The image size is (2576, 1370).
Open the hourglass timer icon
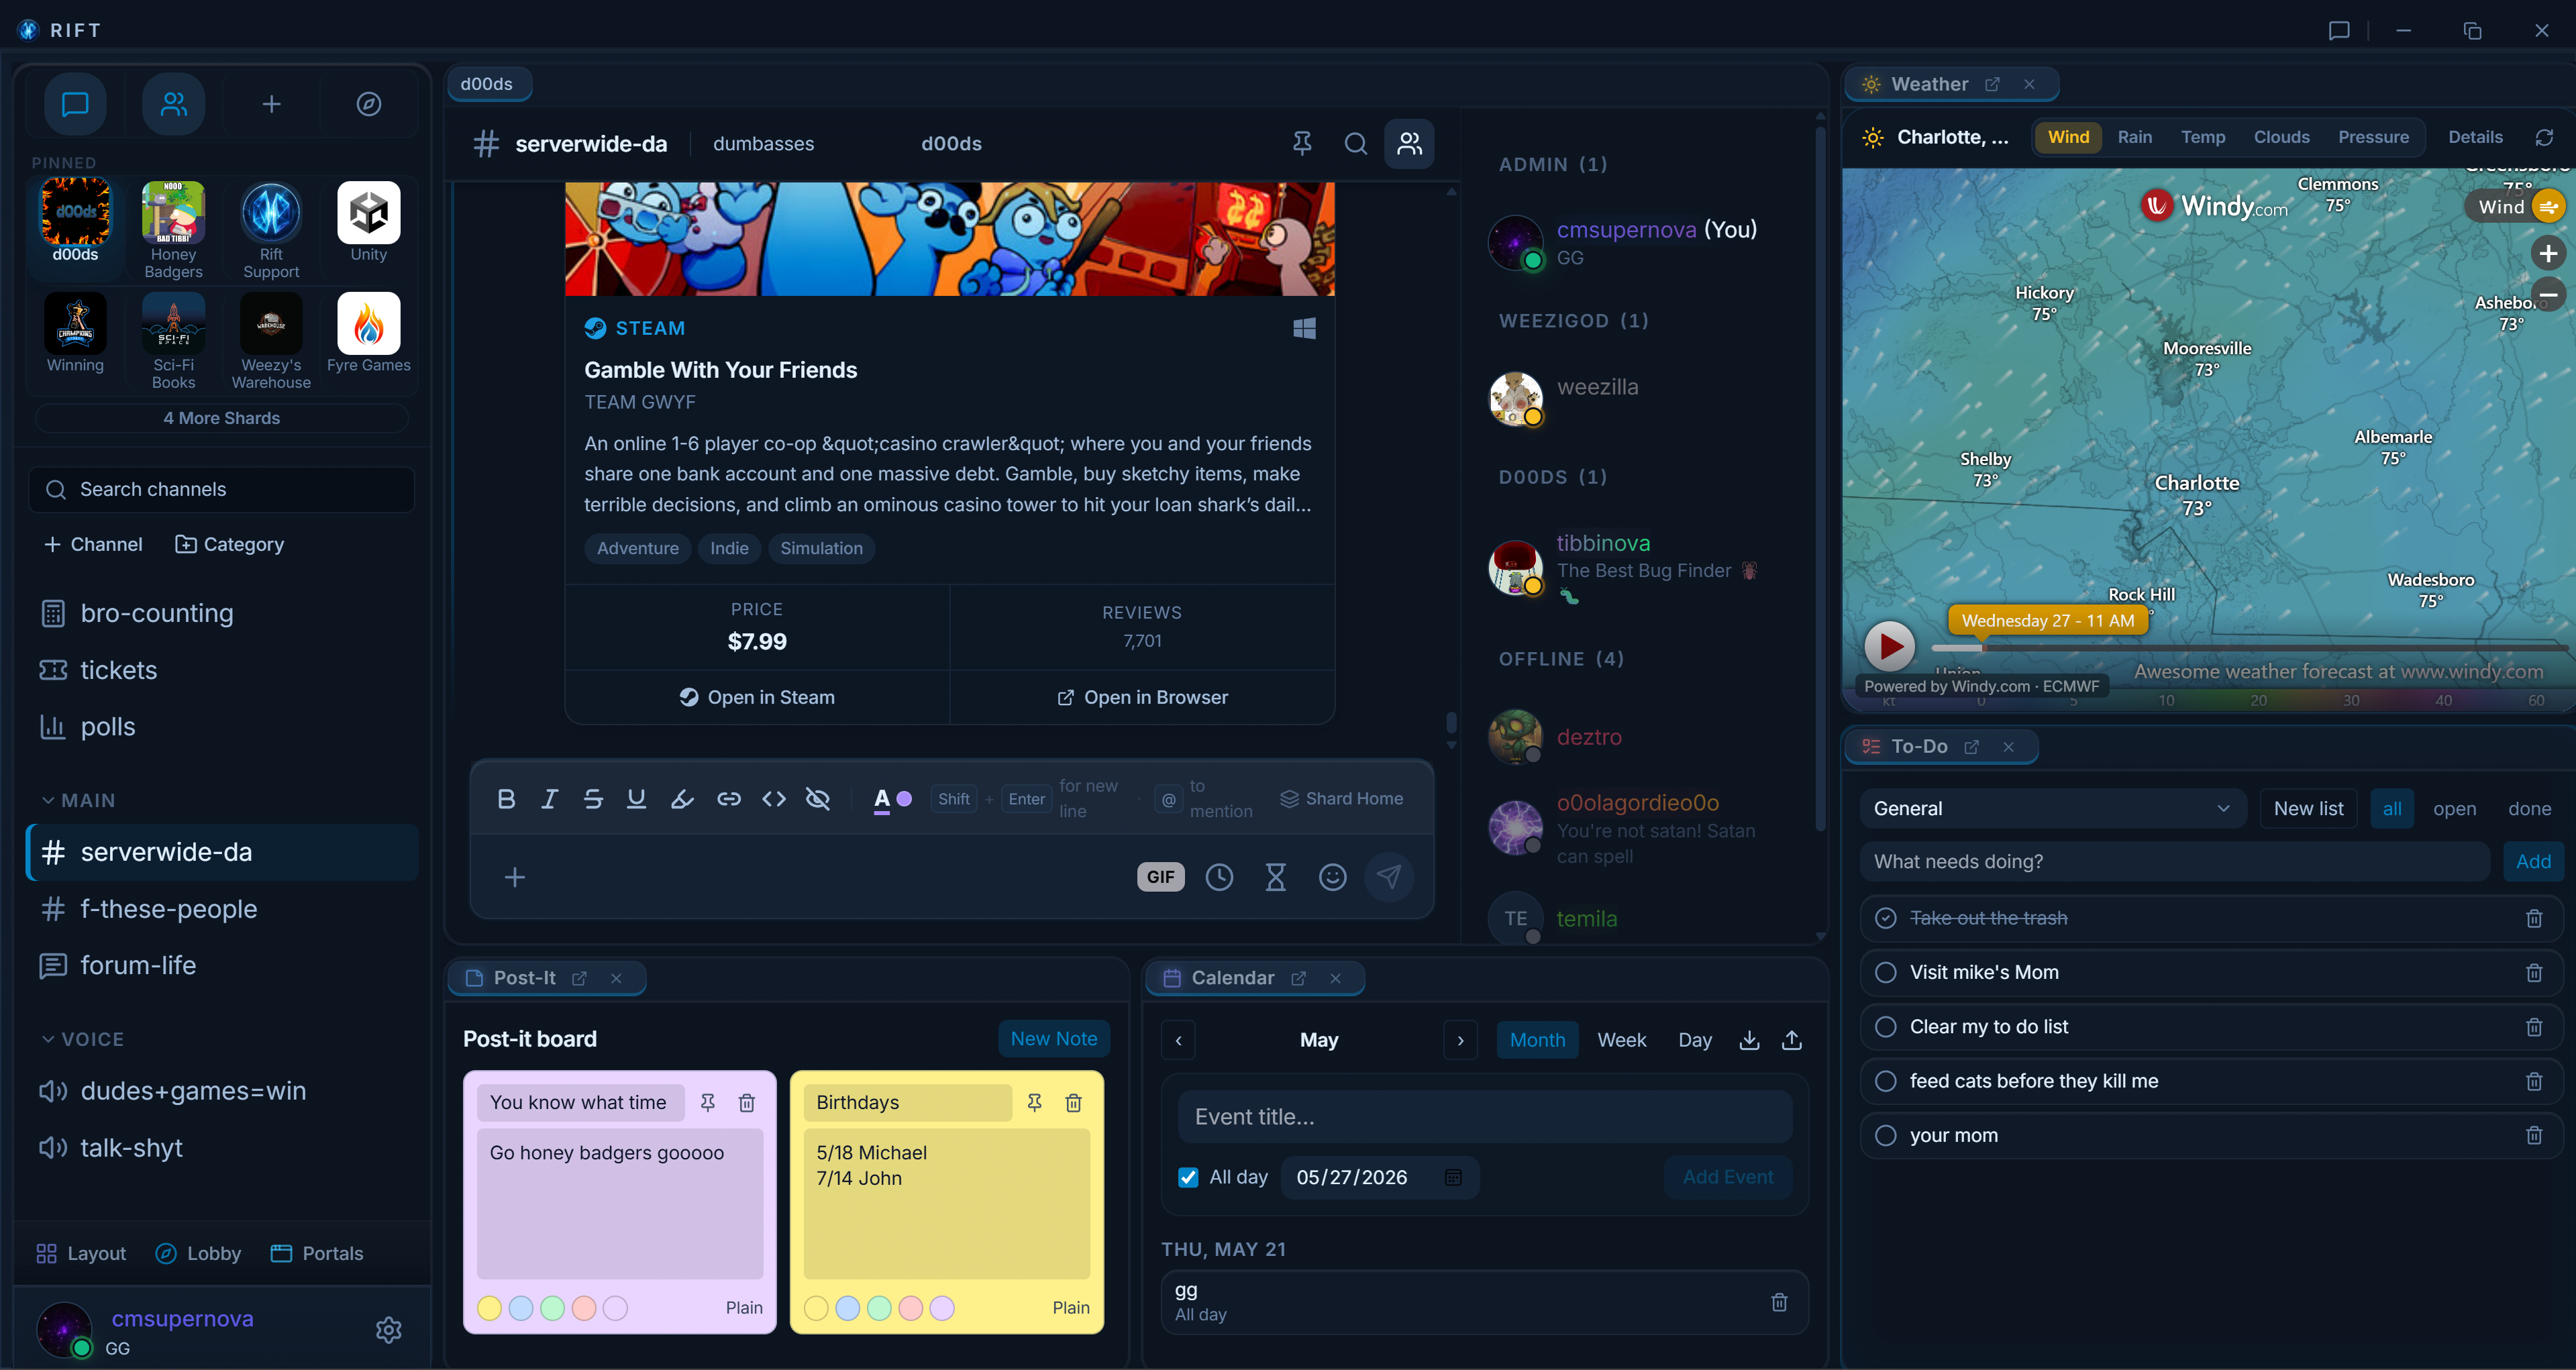coord(1276,877)
